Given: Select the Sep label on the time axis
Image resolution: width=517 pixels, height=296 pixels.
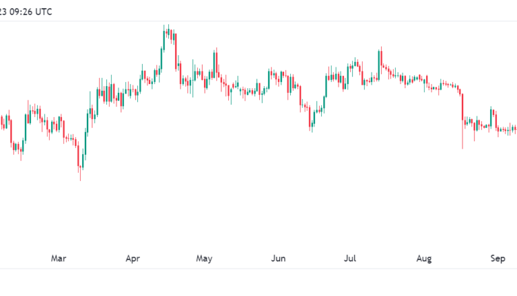Looking at the screenshot, I should (498, 259).
